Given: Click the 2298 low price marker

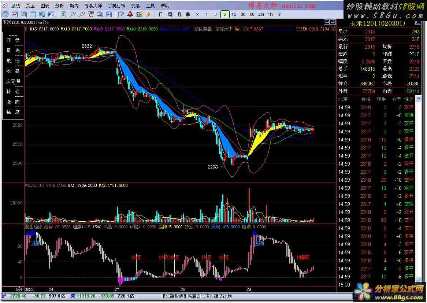Looking at the screenshot, I should coord(213,167).
